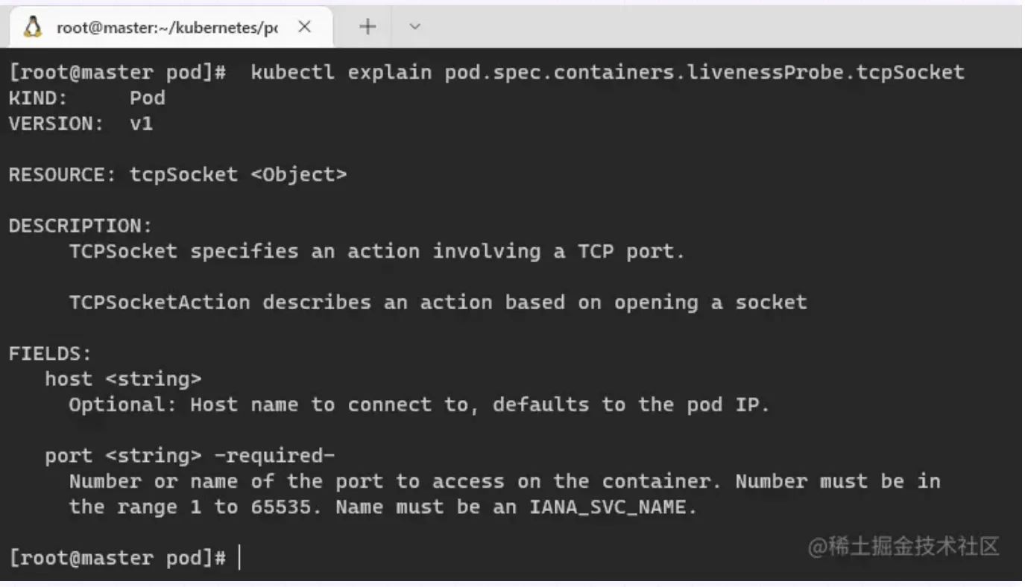Click the DESCRIPTION: heading

coord(81,226)
